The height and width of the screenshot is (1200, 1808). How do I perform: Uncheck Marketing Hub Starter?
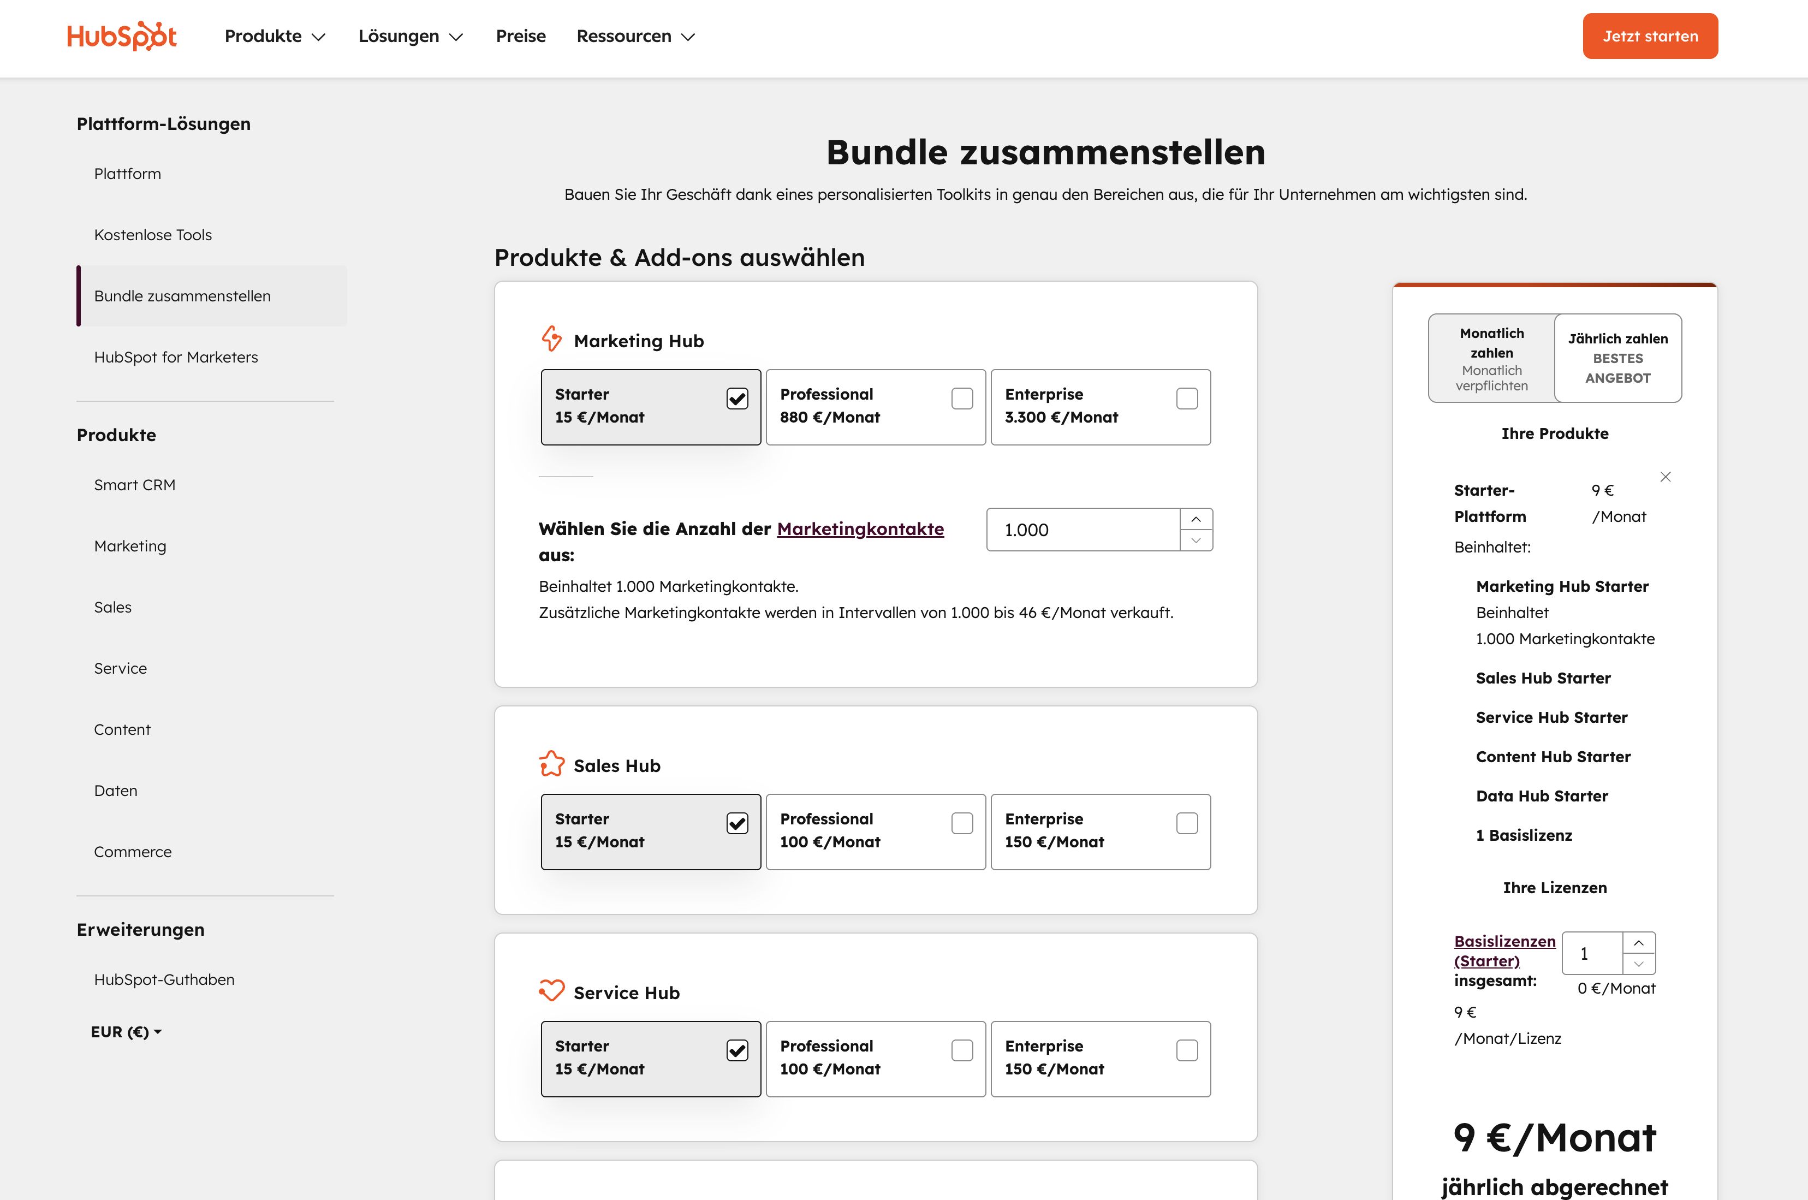pos(736,397)
